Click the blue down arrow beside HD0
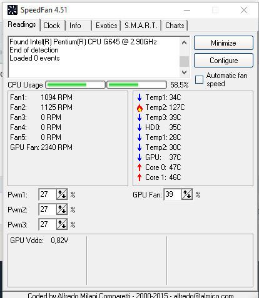Viewport: 259px width, 298px height. pos(140,127)
